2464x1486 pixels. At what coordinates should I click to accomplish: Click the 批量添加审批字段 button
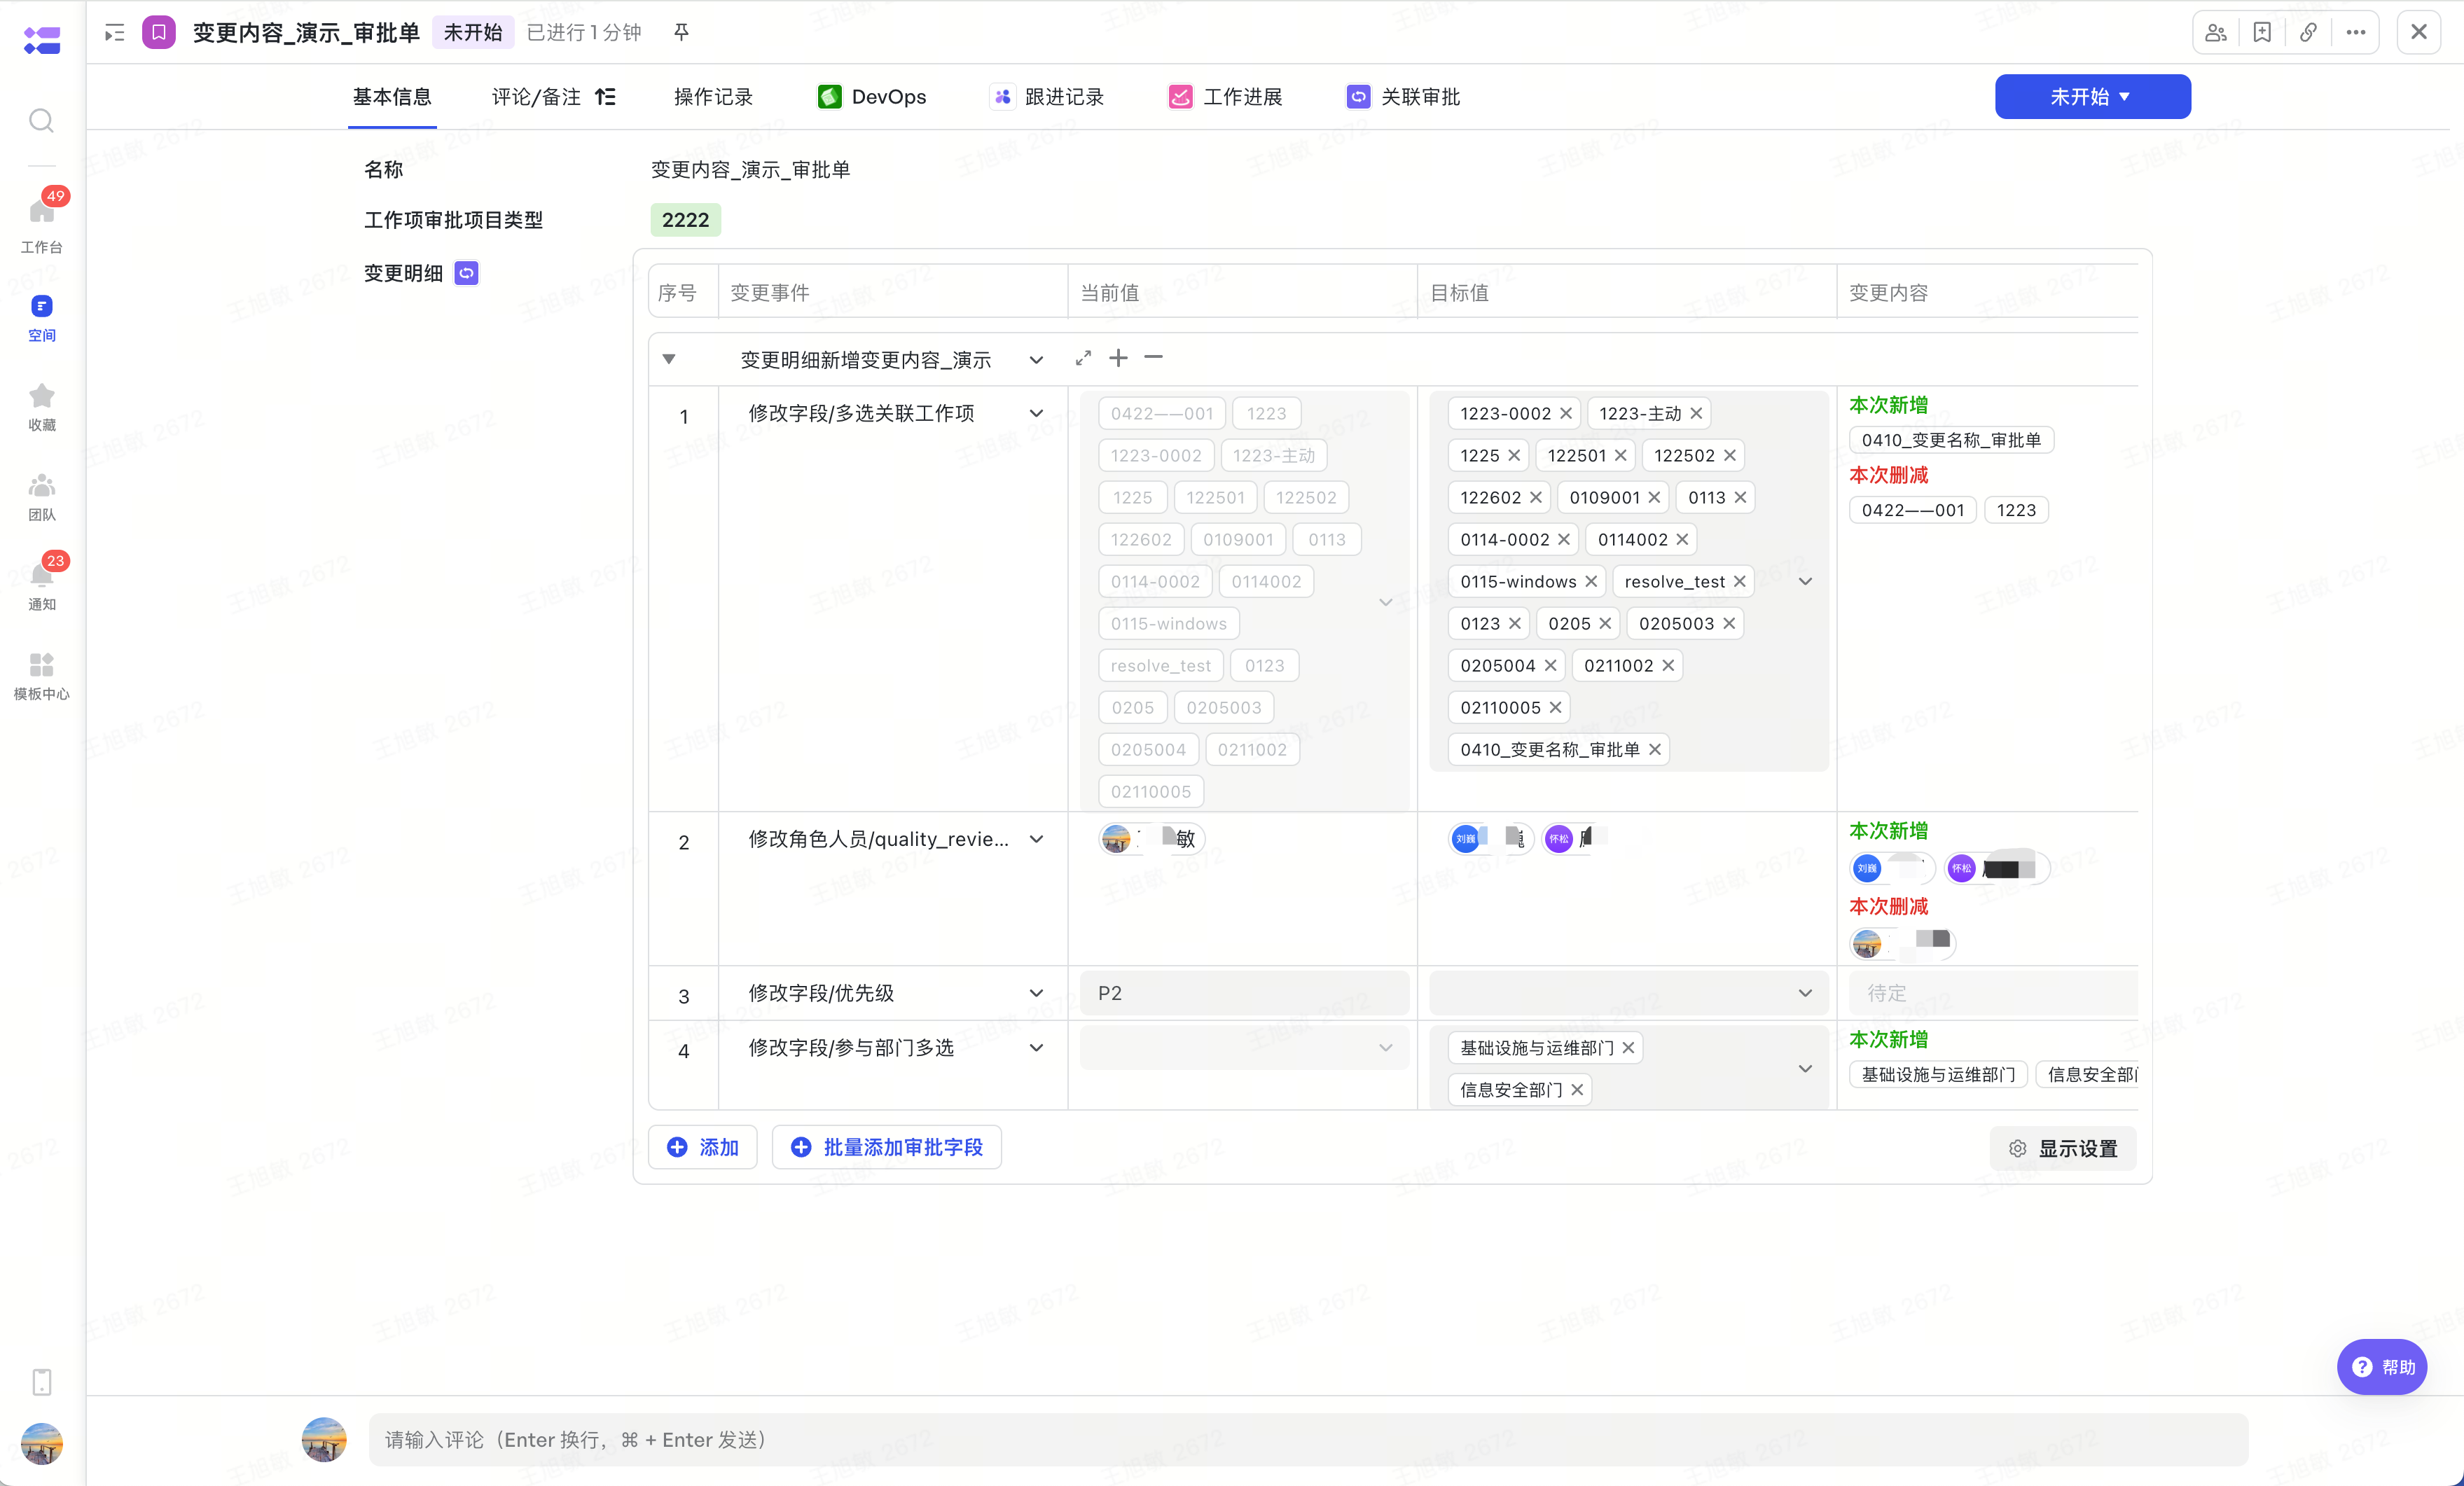point(886,1147)
